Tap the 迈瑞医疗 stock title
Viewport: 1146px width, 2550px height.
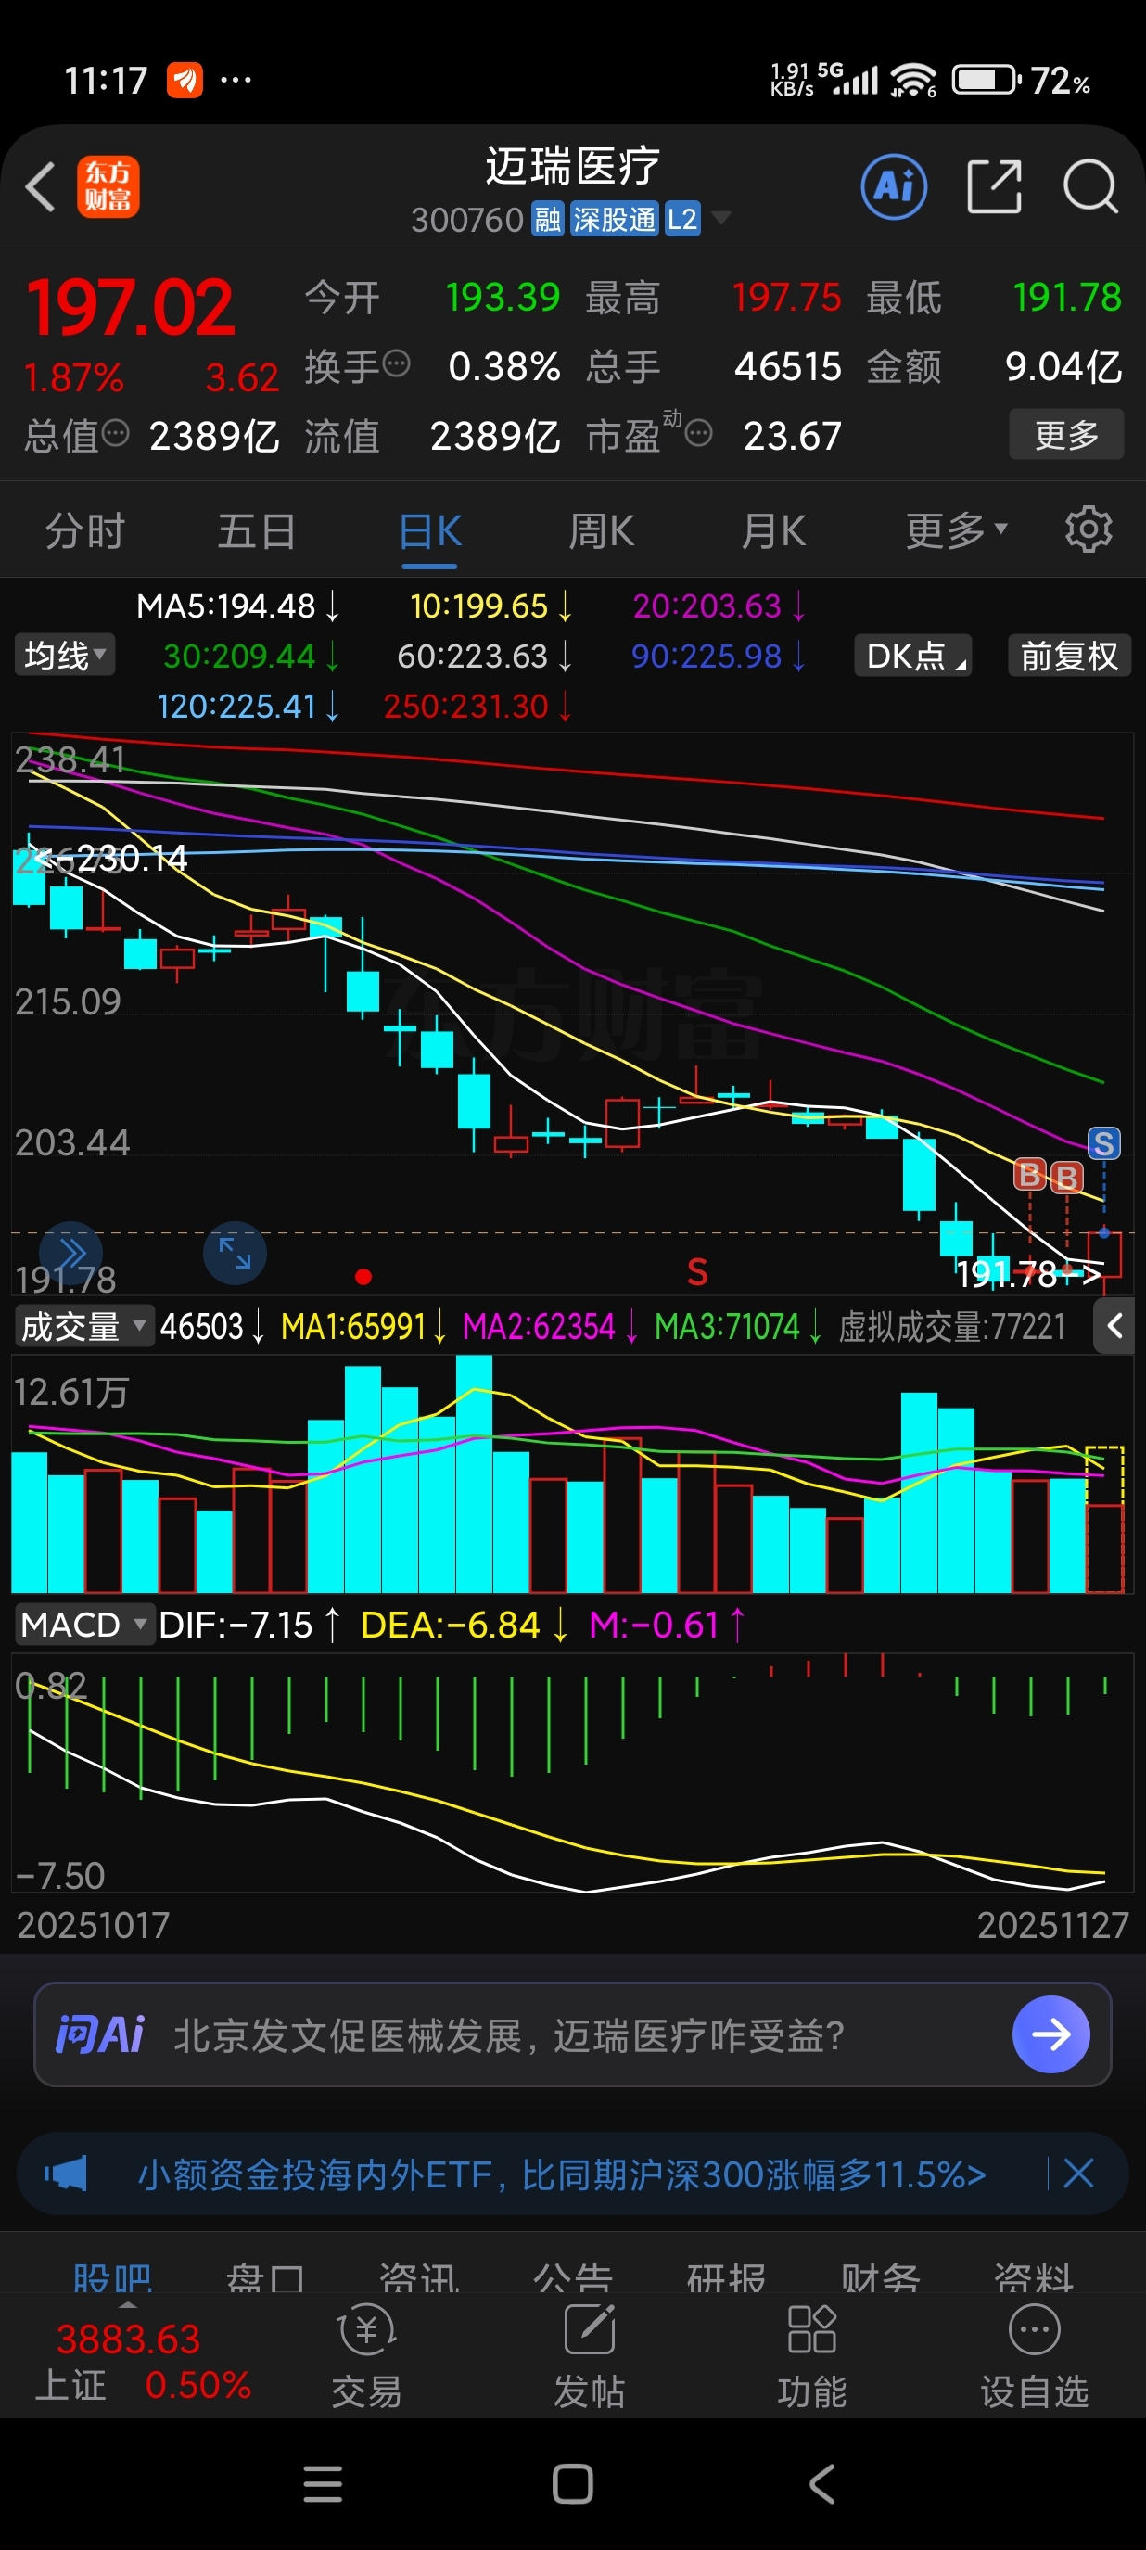pos(573,164)
